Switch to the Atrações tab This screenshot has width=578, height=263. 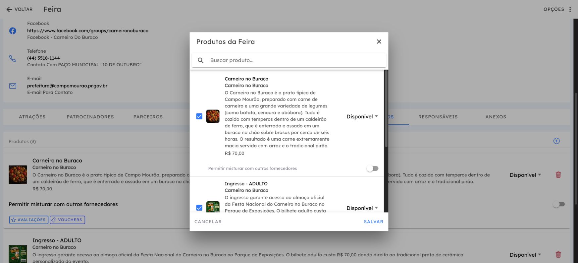(32, 117)
